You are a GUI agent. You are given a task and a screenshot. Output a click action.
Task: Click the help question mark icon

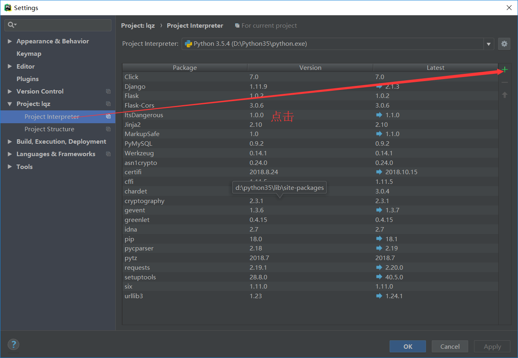click(x=13, y=344)
